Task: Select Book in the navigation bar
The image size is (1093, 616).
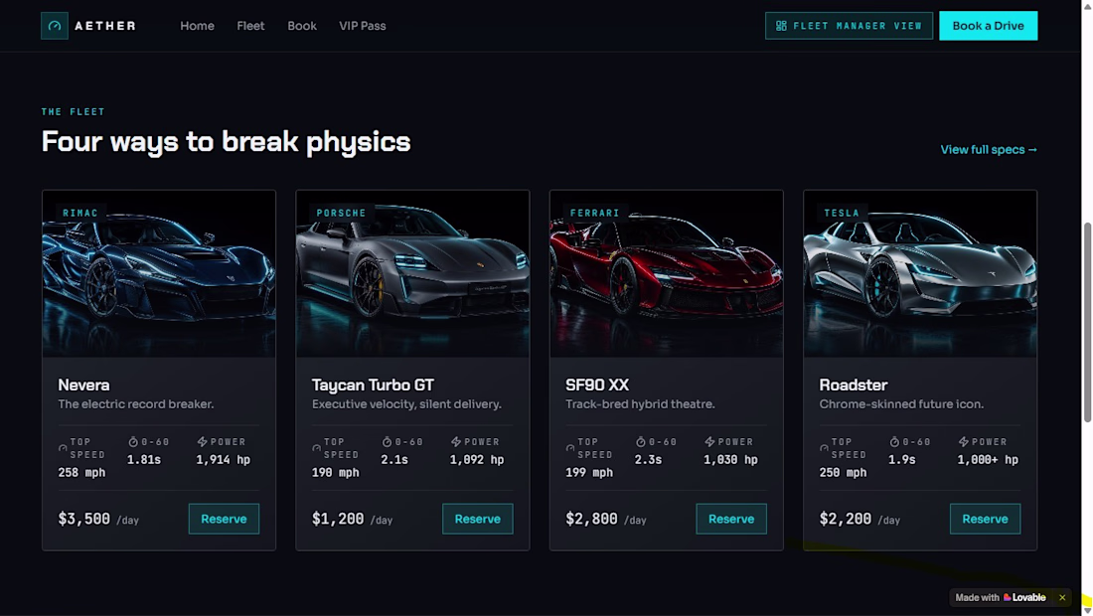Action: pos(302,26)
